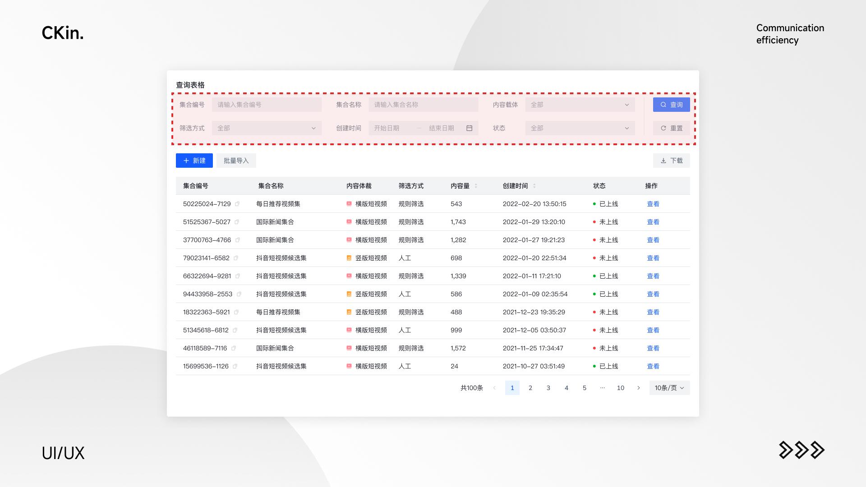Click copy icon beside 79023141-6582
The image size is (866, 487).
click(236, 258)
